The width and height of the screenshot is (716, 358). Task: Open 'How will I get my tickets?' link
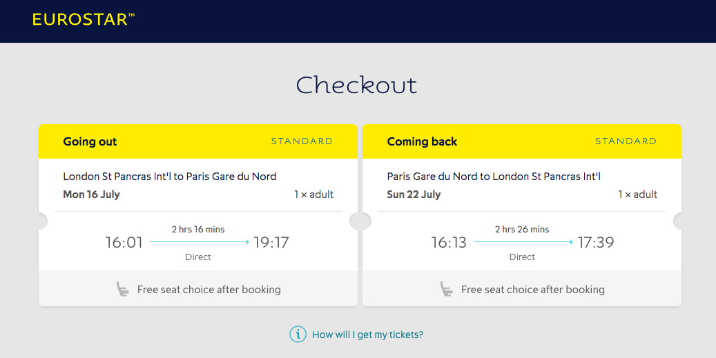(x=367, y=335)
